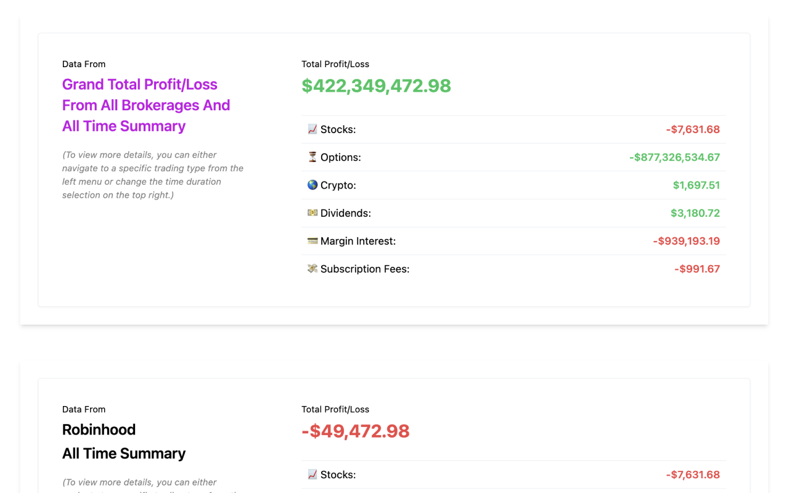Click the italic hint text in Grand Total card
This screenshot has width=789, height=493.
coord(153,175)
